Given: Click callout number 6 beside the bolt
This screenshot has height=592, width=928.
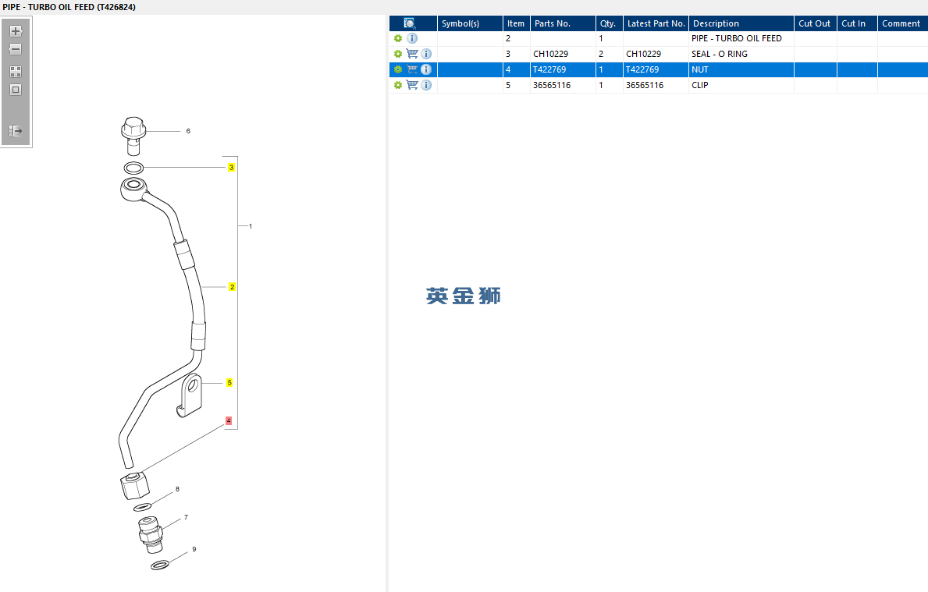Looking at the screenshot, I should coord(188,131).
